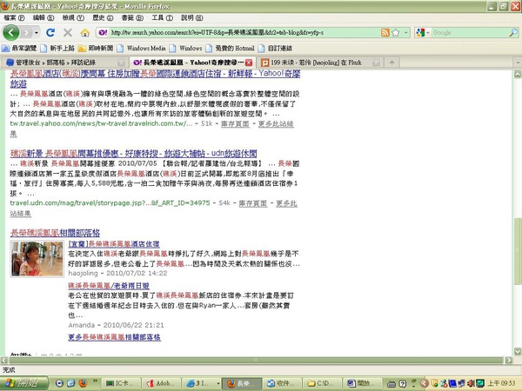The height and width of the screenshot is (391, 522).
Task: Open the 礁溪新景 長榮鳳凰開幕推優惠 udn result
Action: 133,153
